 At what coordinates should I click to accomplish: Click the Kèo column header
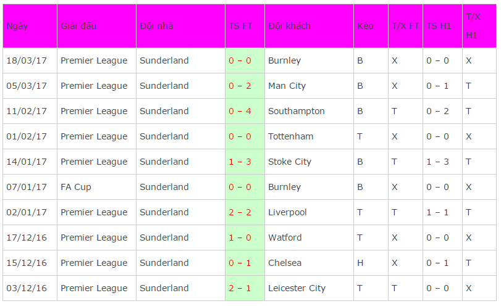coord(371,26)
